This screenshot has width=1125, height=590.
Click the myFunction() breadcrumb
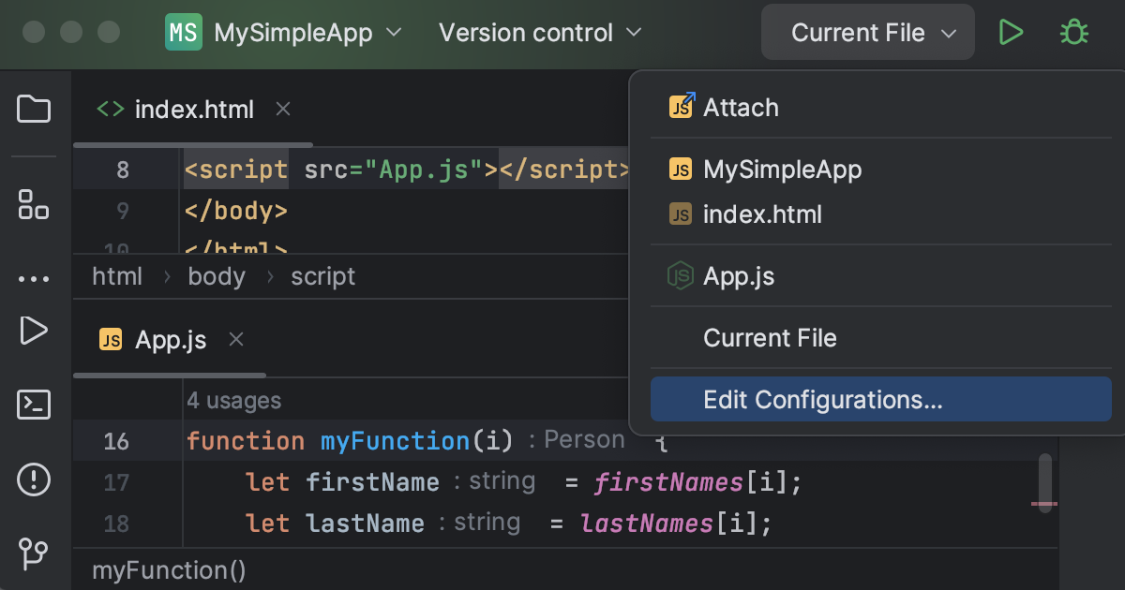[168, 569]
